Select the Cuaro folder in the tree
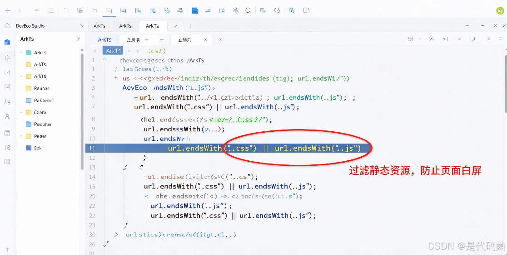 [35, 112]
